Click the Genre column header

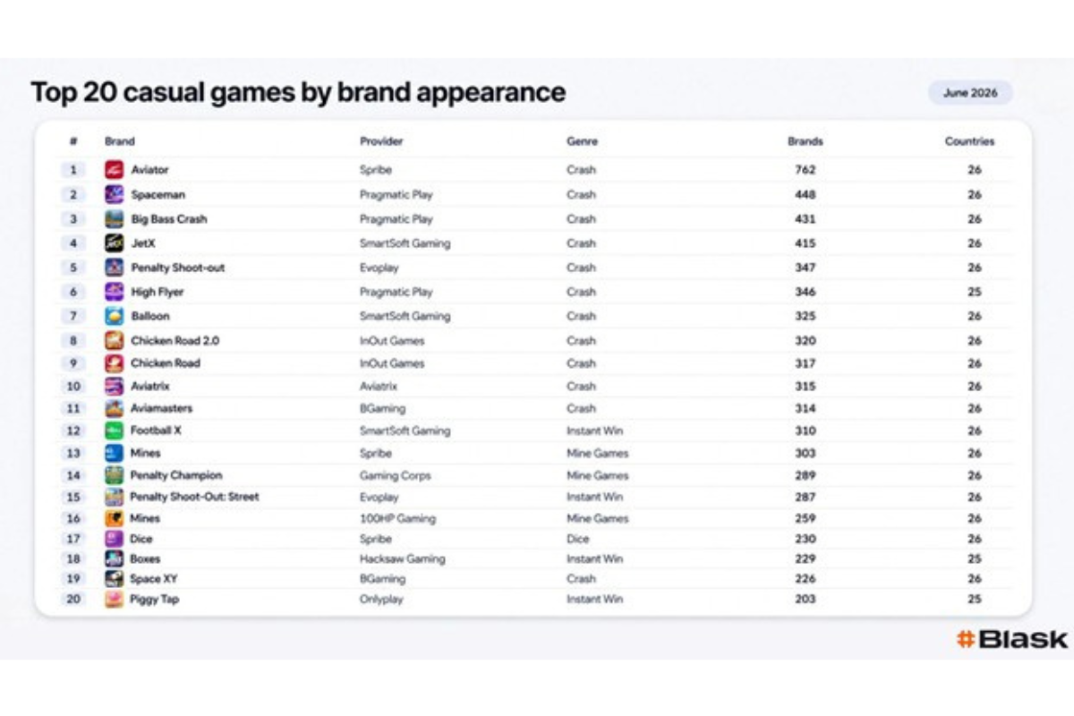[x=582, y=141]
